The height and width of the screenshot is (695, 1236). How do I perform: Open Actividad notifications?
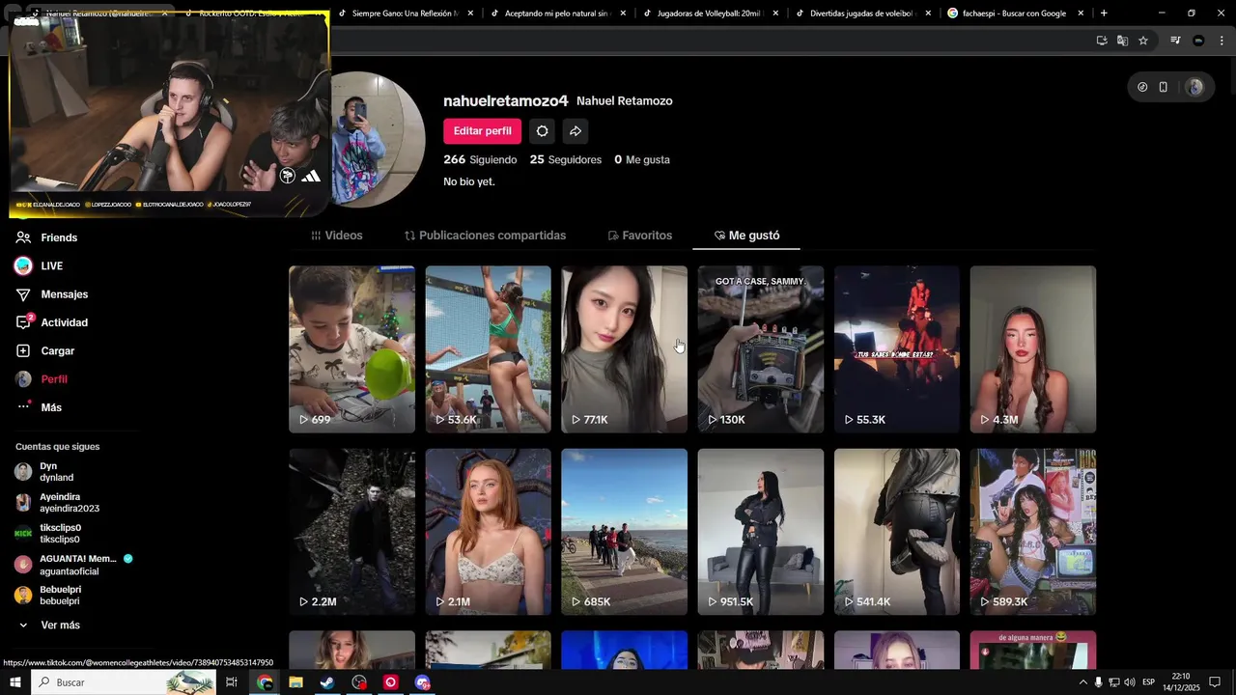pyautogui.click(x=64, y=322)
